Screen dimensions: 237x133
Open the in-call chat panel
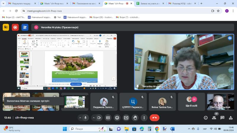[x=222, y=118]
